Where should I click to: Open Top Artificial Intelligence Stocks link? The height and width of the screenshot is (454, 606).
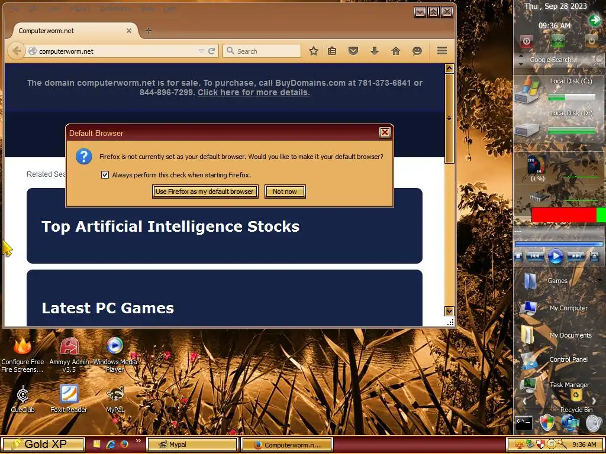(x=170, y=226)
